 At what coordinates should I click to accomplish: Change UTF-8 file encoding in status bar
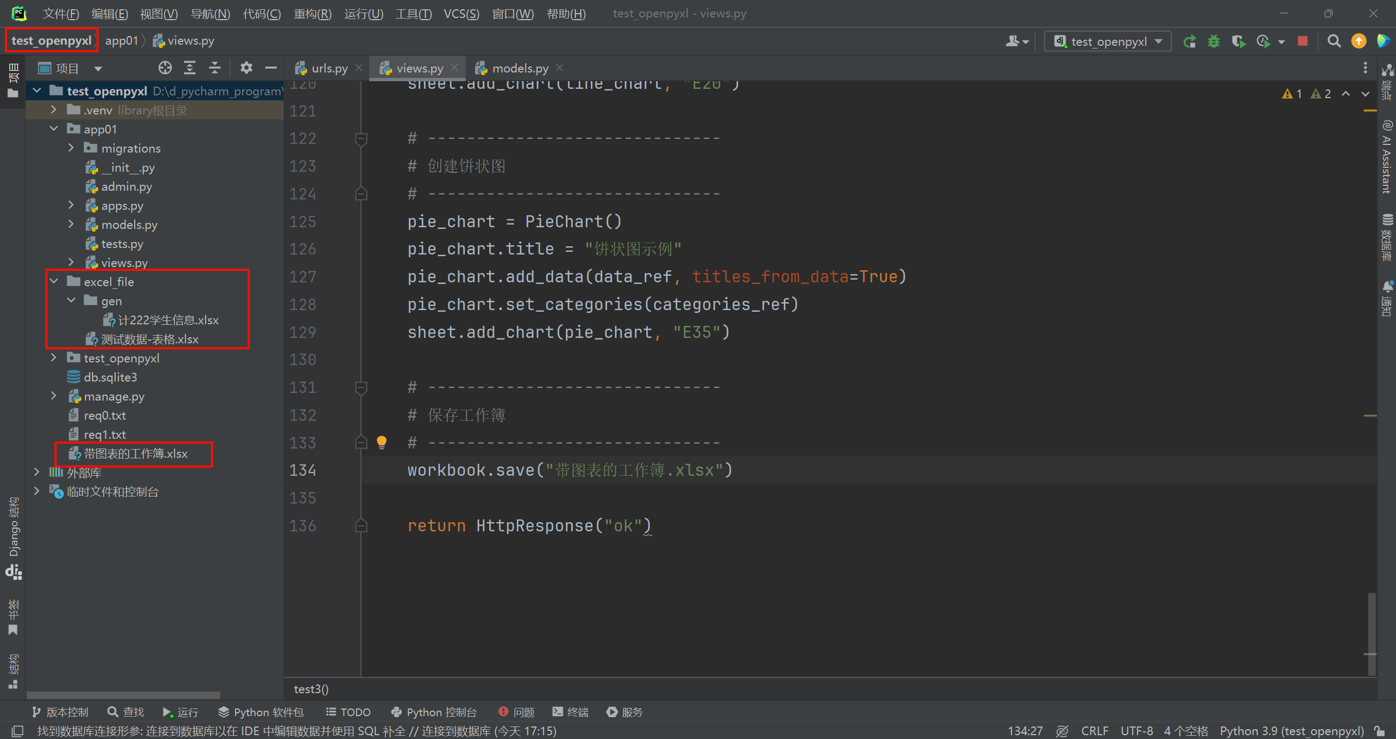1137,731
